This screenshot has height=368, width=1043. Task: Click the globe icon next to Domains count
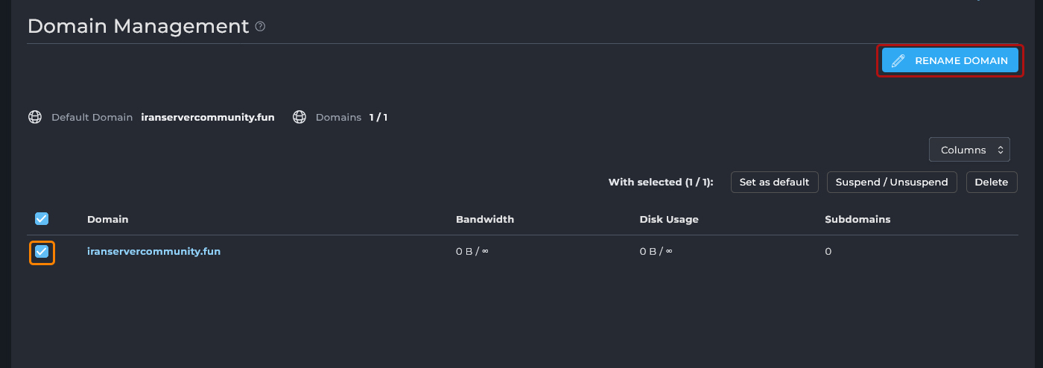click(299, 117)
